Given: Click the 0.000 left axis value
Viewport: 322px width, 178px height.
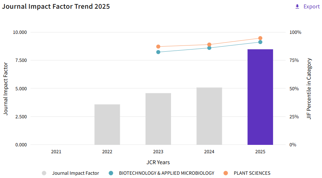Looking at the screenshot, I should (21, 145).
